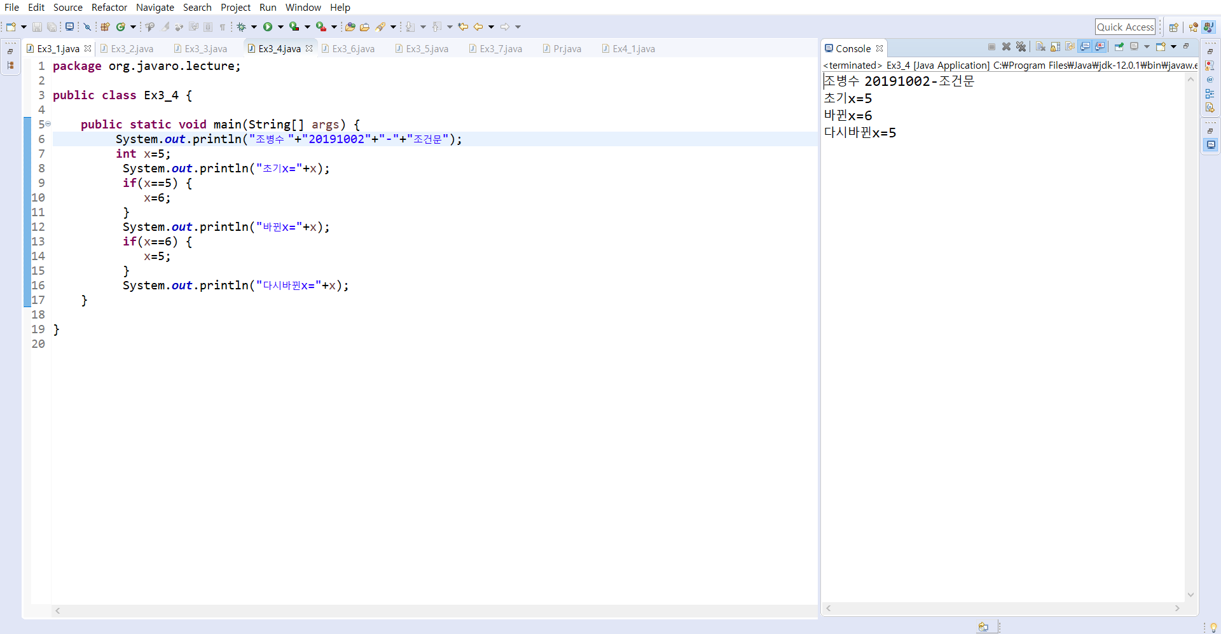The height and width of the screenshot is (634, 1221).
Task: Open the Declaration view icon on right trim
Action: (1210, 107)
